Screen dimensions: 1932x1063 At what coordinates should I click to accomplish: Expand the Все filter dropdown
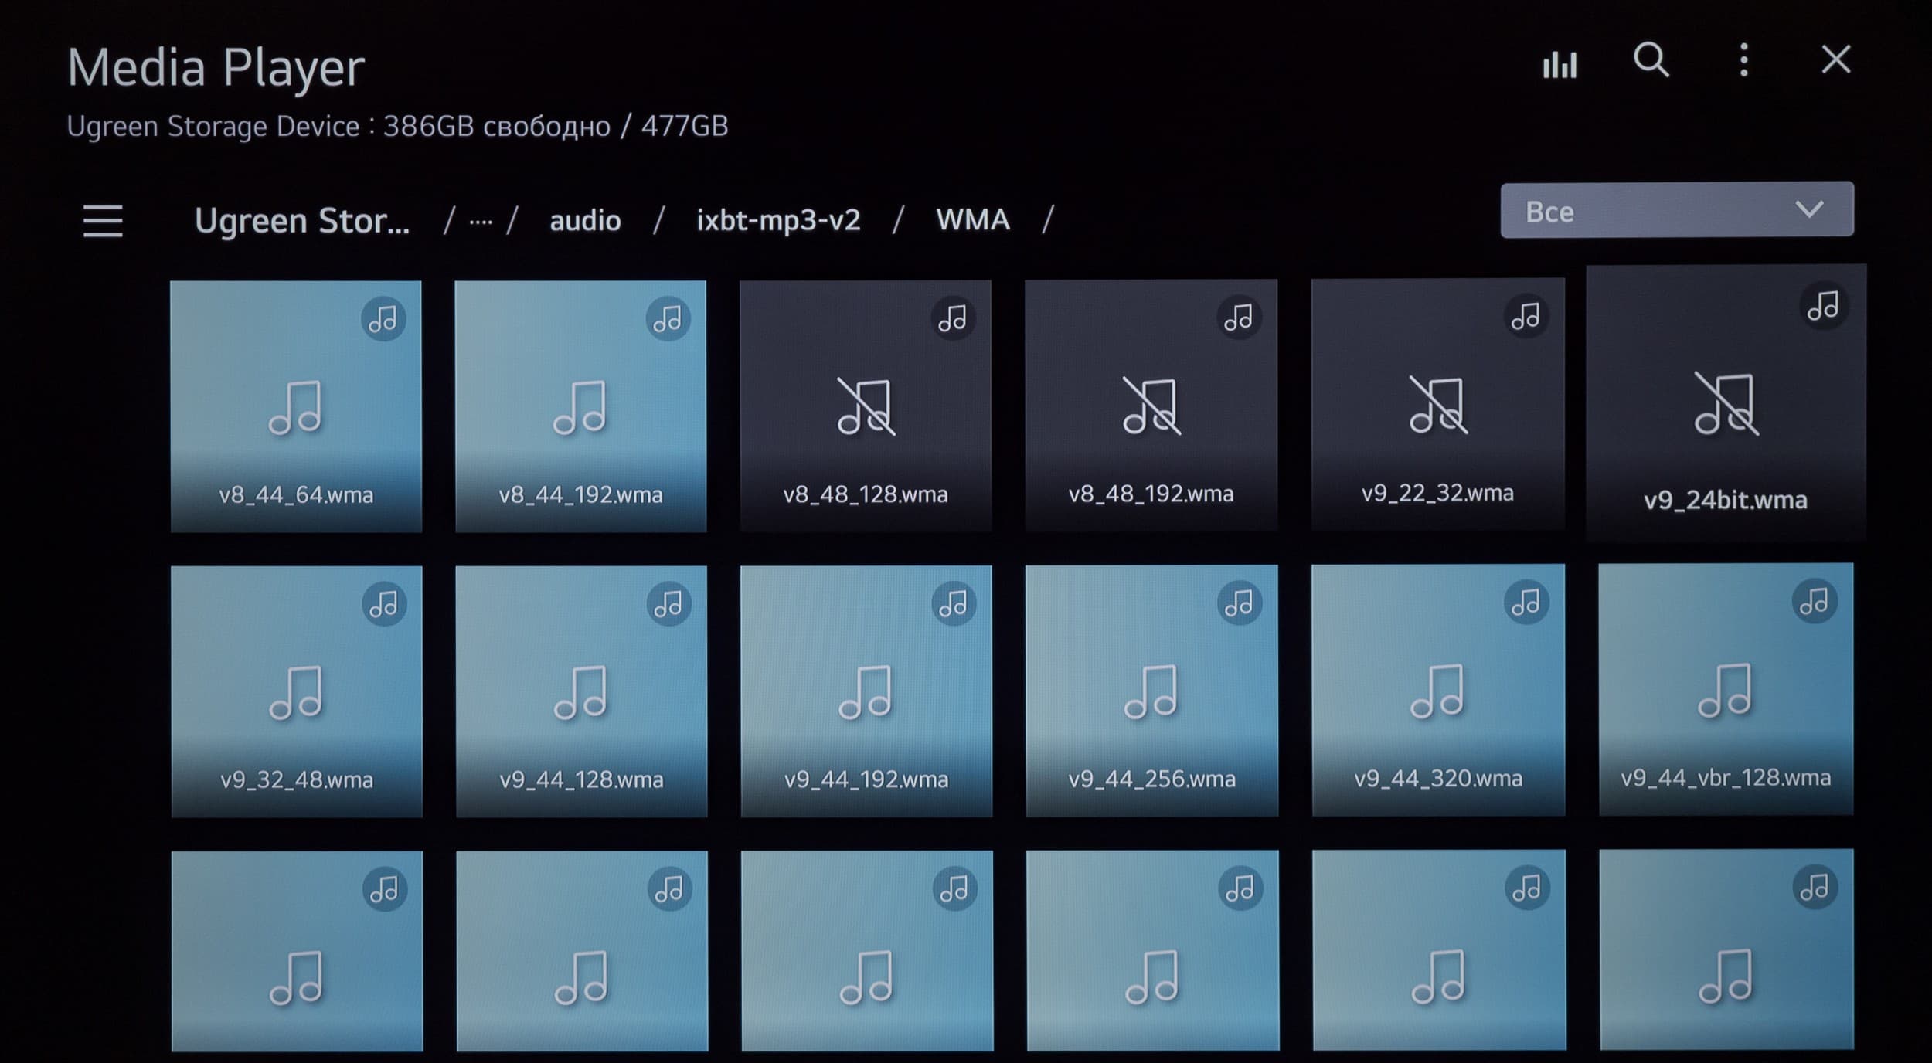coord(1677,210)
